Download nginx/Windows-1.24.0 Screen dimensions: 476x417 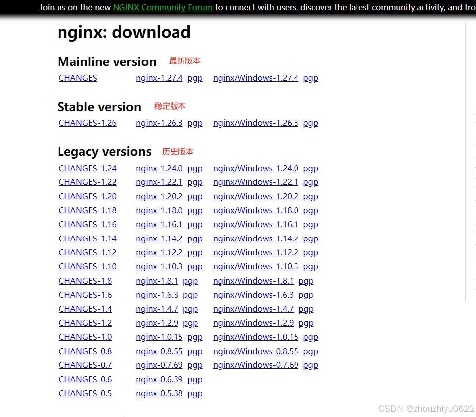coord(256,168)
